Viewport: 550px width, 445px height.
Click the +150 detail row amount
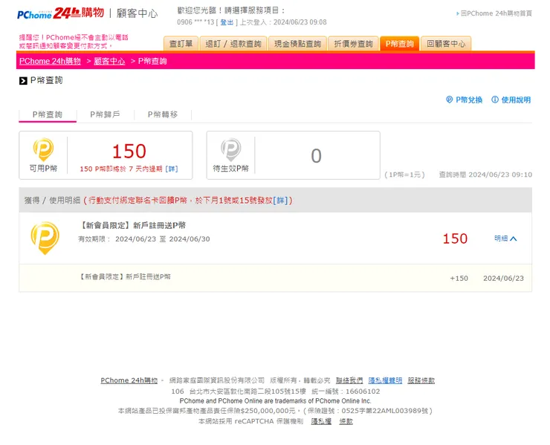(459, 279)
